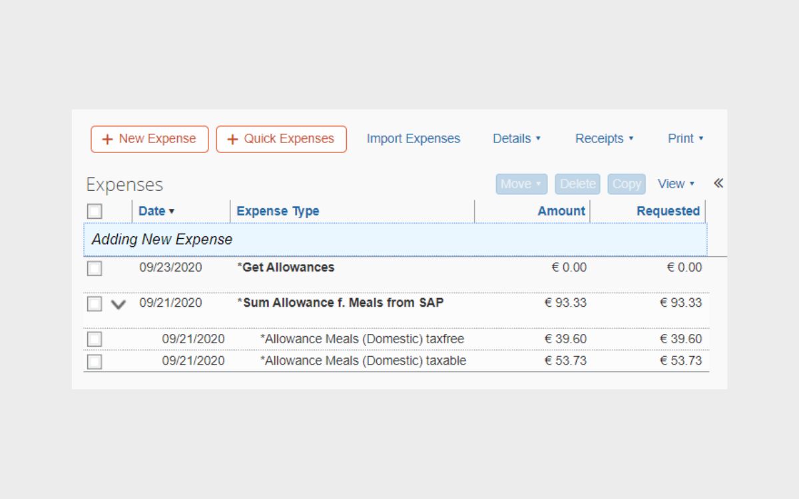Collapse the Sum Allowance f. Meals entry

pos(118,303)
